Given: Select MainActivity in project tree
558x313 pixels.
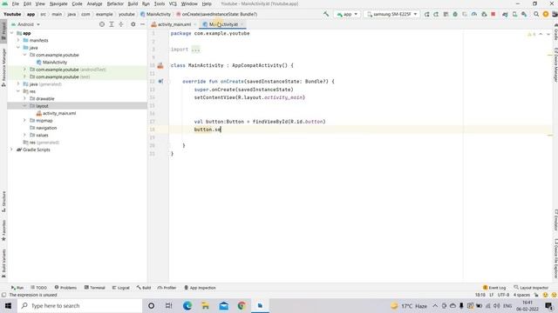Looking at the screenshot, I should coord(51,62).
